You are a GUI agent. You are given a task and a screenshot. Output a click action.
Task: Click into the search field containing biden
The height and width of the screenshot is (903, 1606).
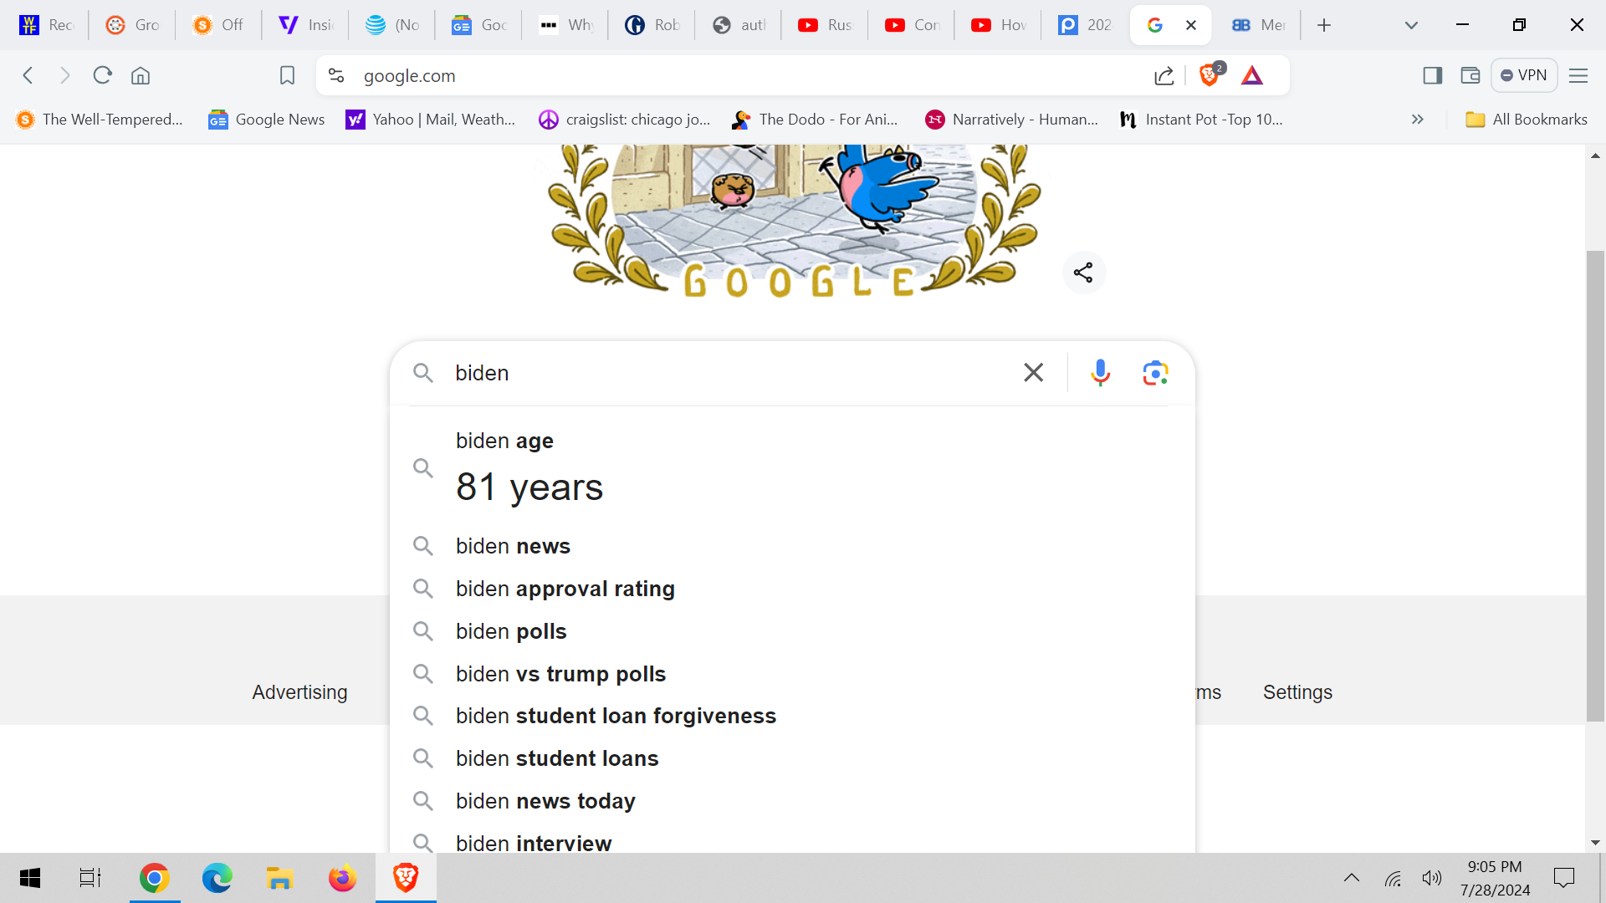(728, 373)
